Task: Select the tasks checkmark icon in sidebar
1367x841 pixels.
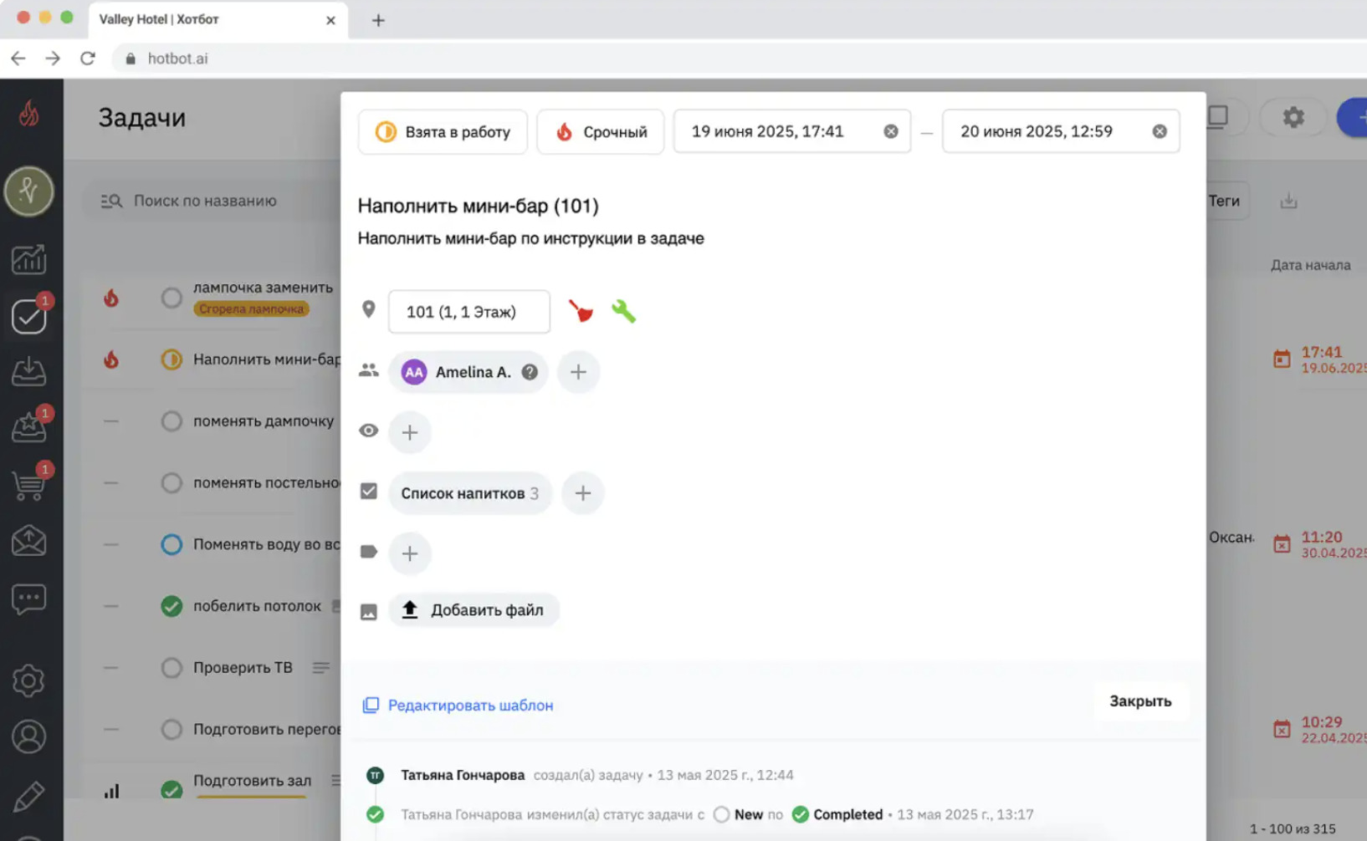Action: [28, 316]
